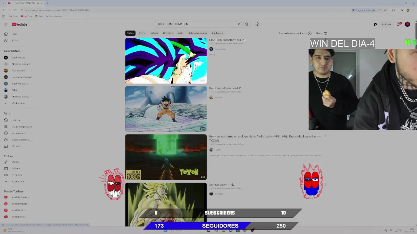Viewport: 417px width, 234px height.
Task: Play TOXON 1080P Broly thumbnail
Action: pos(166,157)
